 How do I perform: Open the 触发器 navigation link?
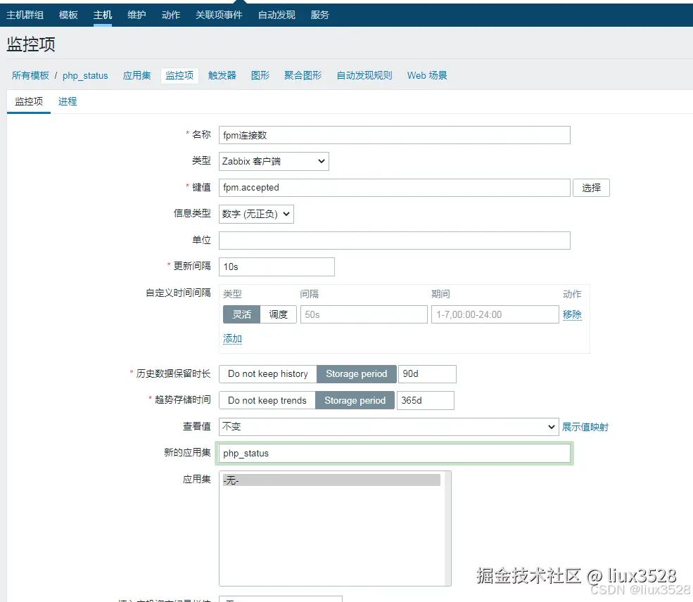tap(222, 75)
